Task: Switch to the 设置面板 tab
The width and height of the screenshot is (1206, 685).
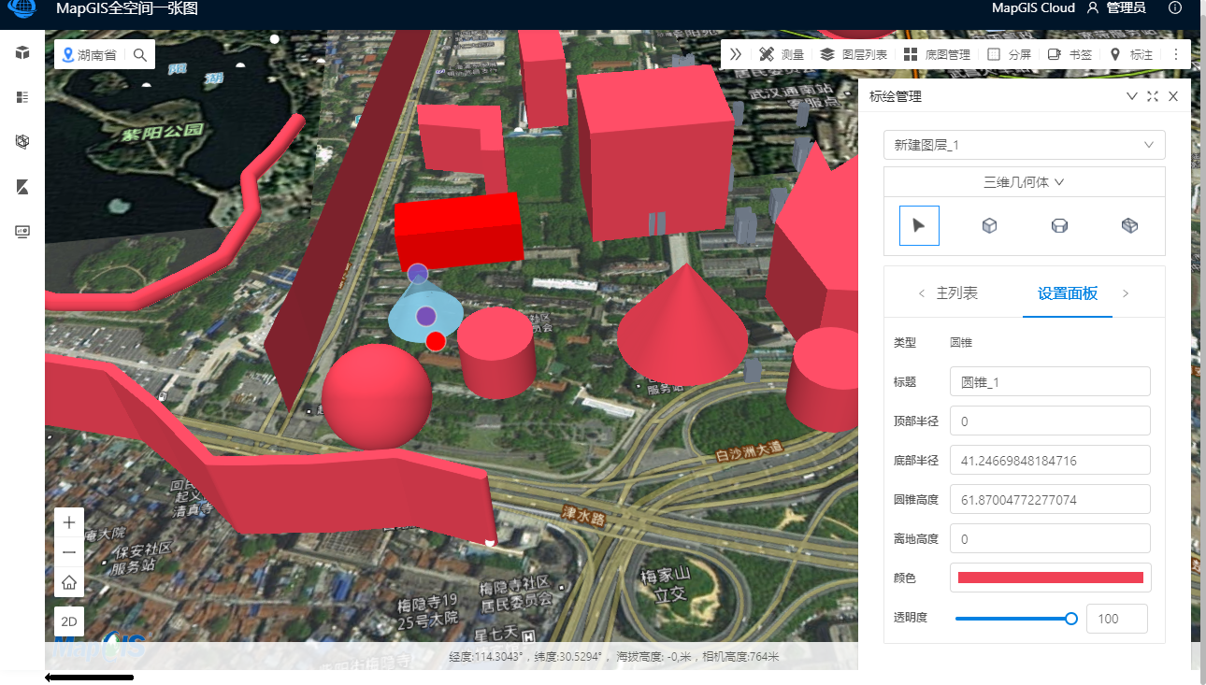Action: [1068, 293]
